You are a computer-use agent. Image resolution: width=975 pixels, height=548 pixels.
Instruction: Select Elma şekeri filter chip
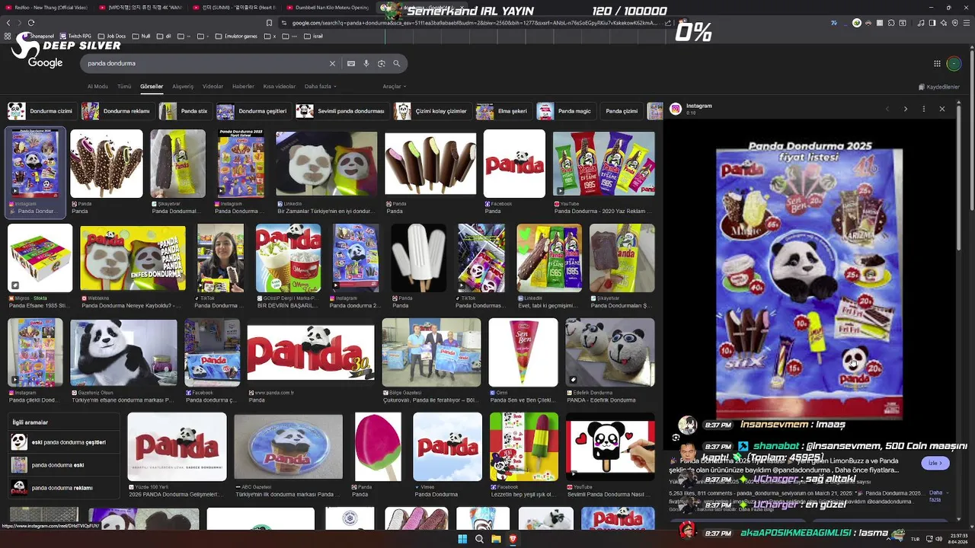click(503, 111)
